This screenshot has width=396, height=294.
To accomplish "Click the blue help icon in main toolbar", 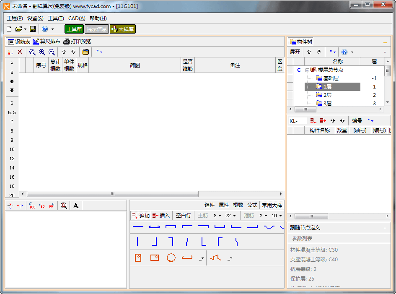I will pyautogui.click(x=45, y=29).
